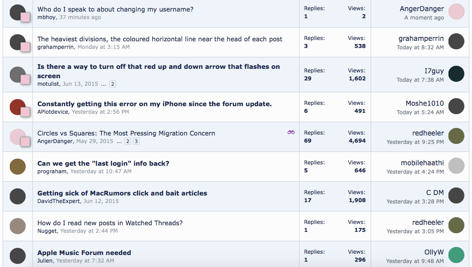The image size is (472, 267).
Task: Jump to page 2 of Circles vs Squares
Action: pyautogui.click(x=128, y=141)
